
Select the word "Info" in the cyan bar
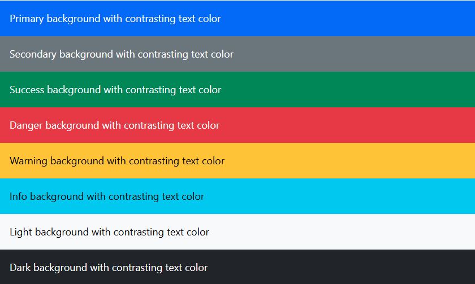click(18, 196)
